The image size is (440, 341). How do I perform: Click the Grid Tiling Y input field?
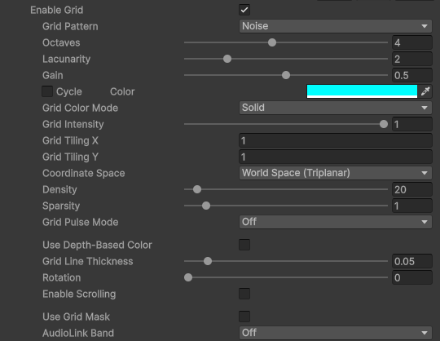coord(336,157)
